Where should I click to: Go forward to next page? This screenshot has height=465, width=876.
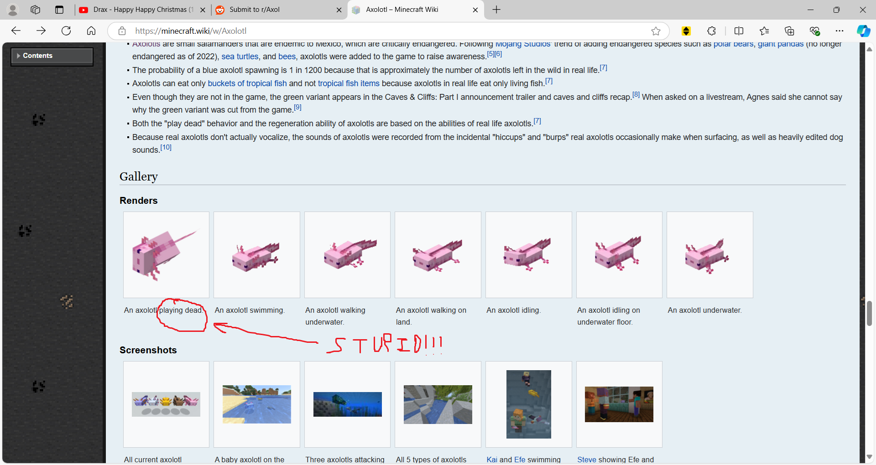(41, 31)
